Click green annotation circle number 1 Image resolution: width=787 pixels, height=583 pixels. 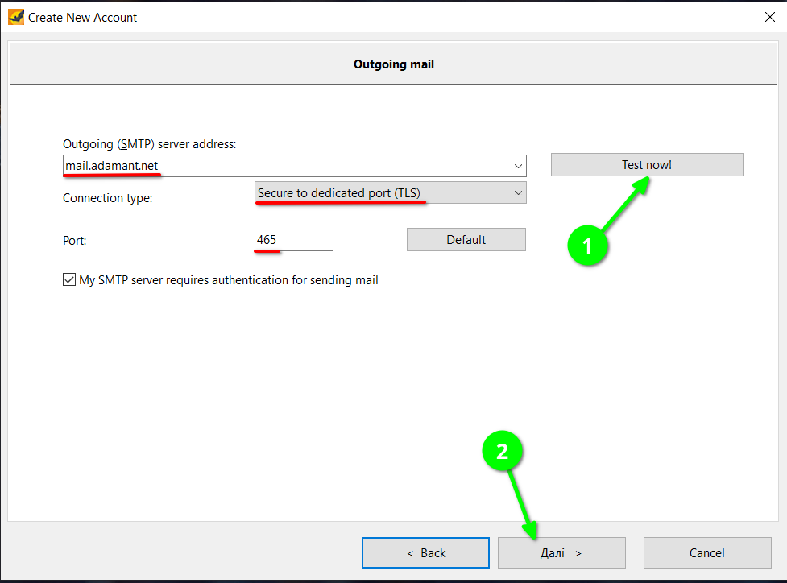point(587,246)
